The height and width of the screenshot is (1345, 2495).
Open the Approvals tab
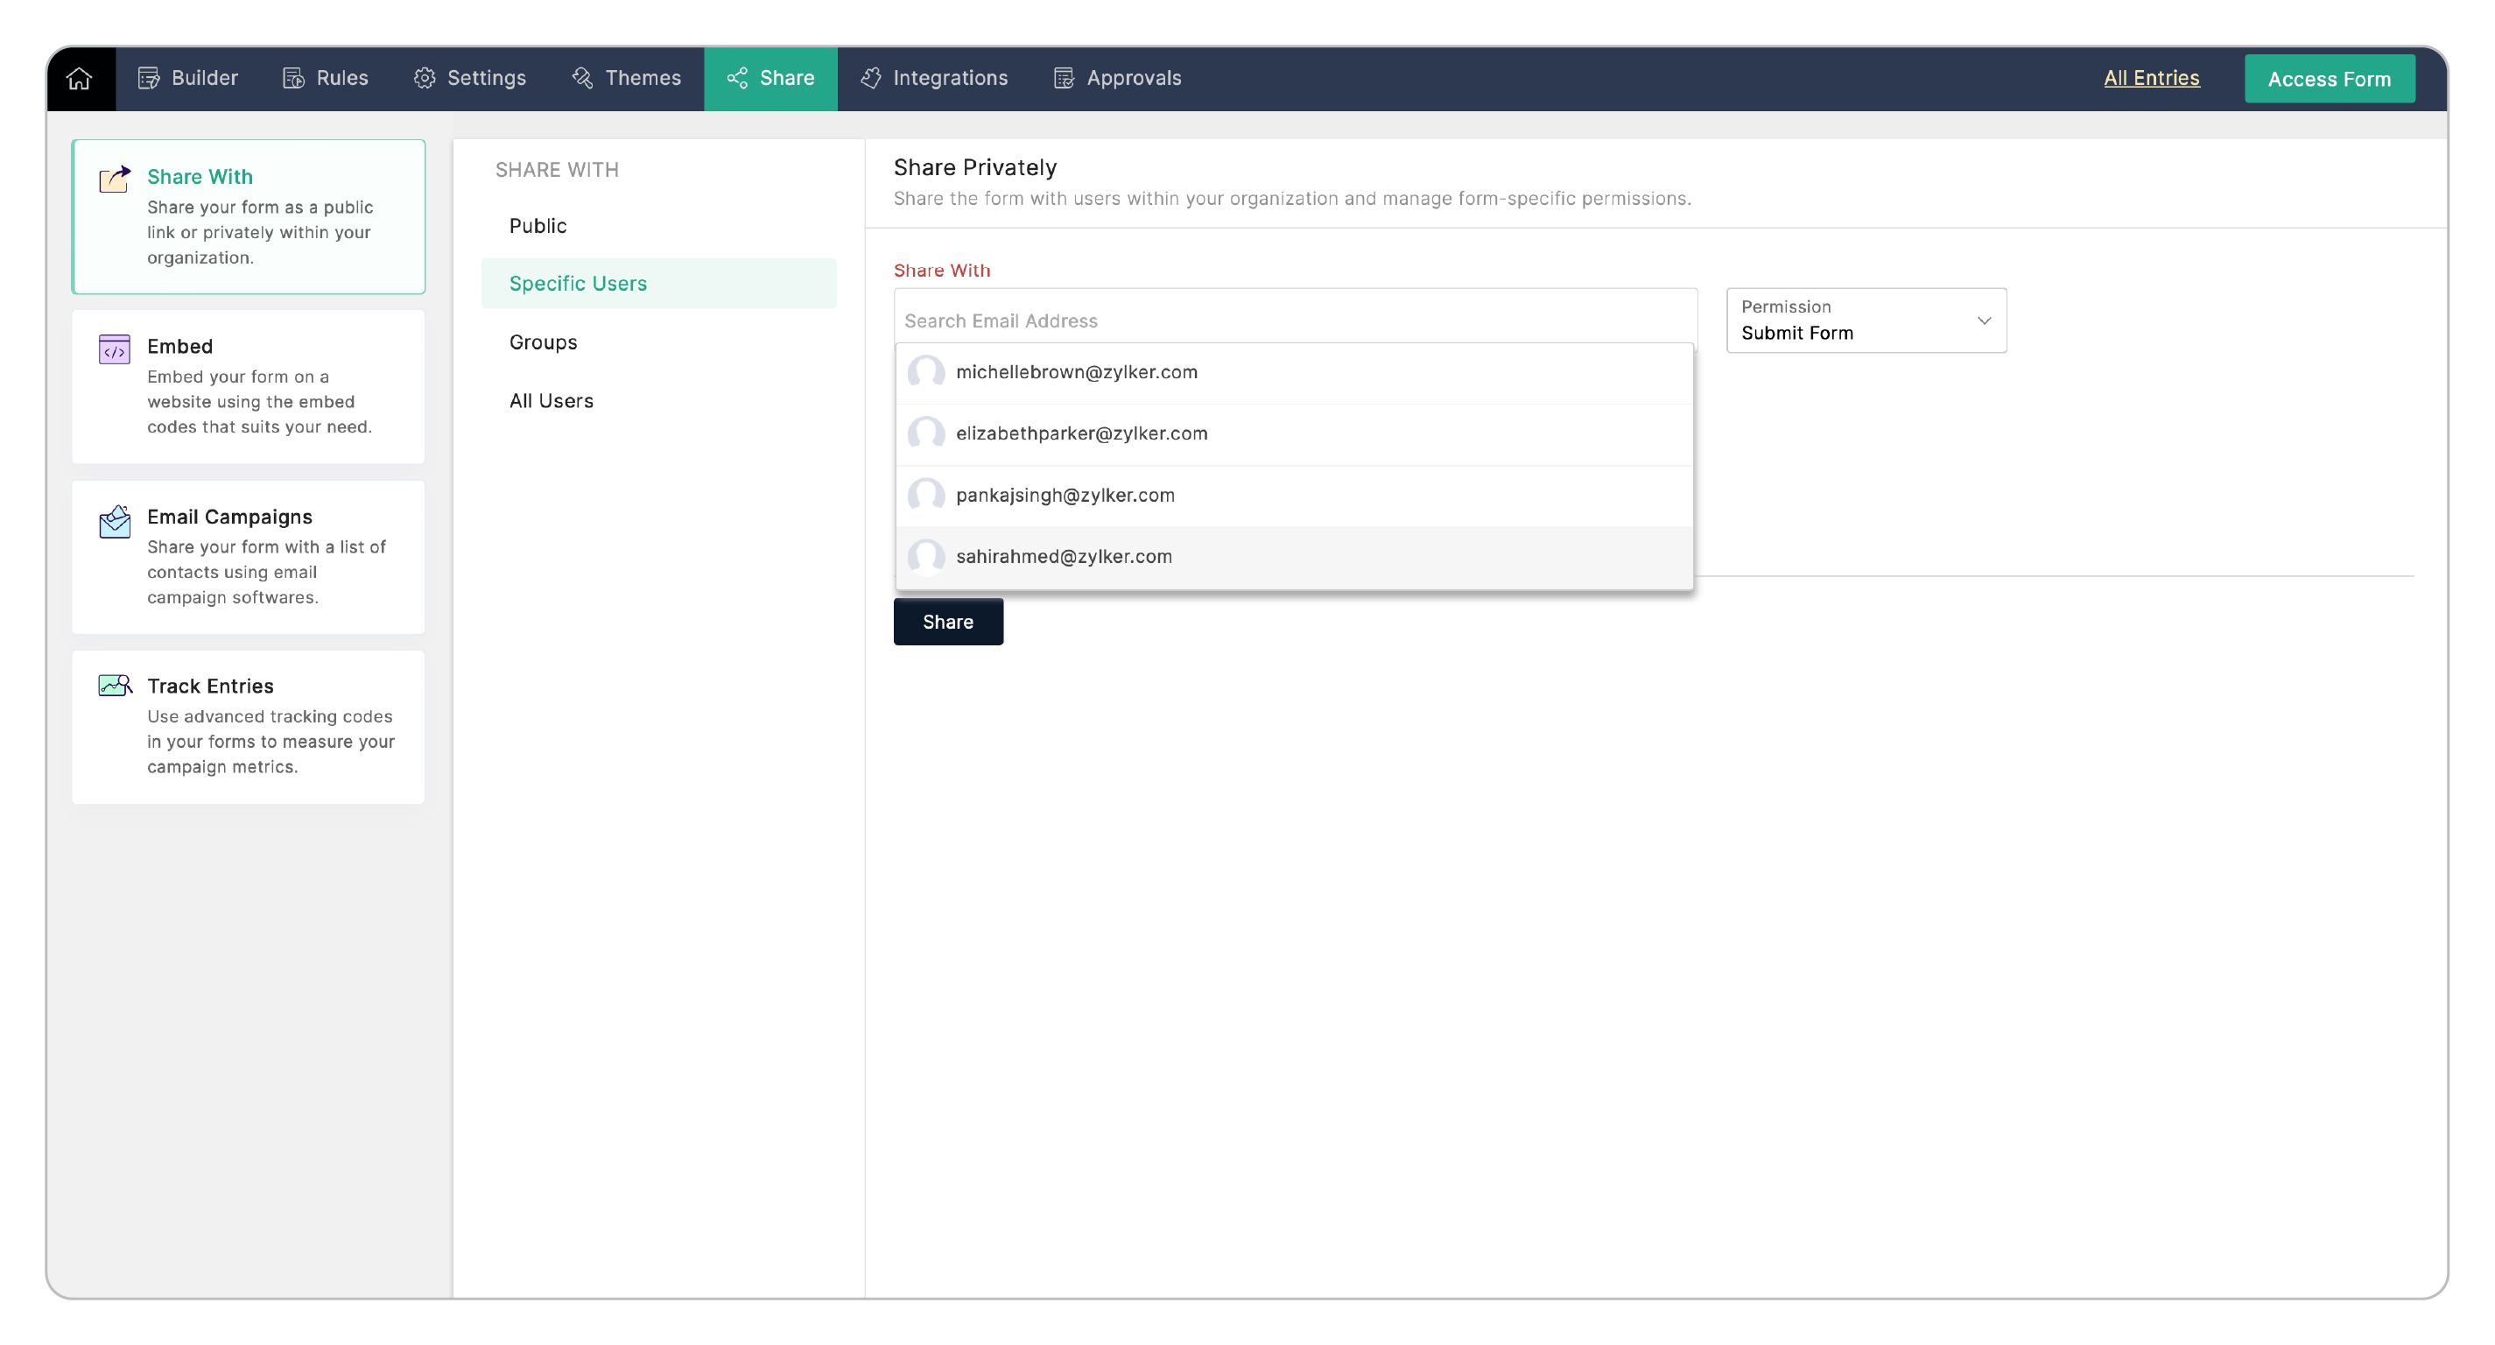[x=1117, y=79]
